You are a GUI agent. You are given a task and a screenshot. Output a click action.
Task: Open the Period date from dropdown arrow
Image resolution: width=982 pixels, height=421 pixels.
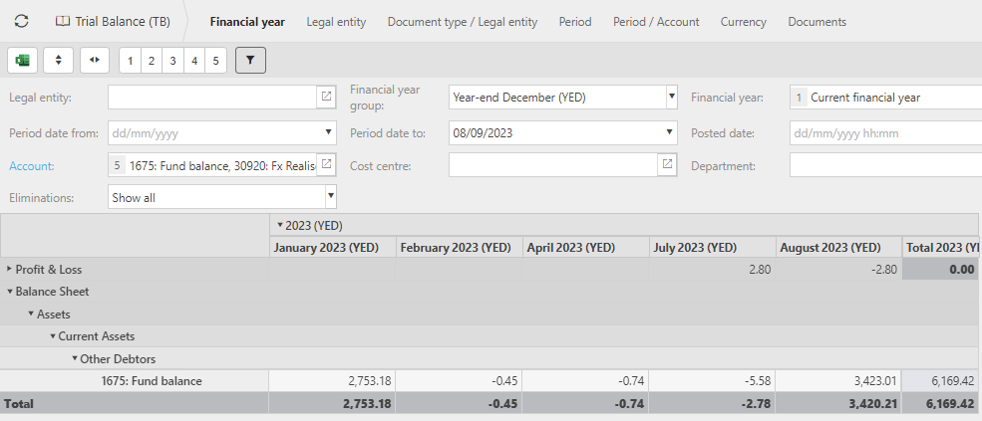328,132
